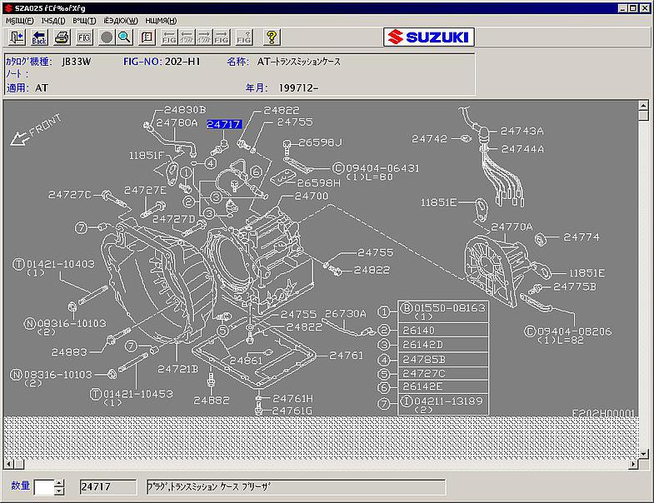This screenshot has width=654, height=503.
Task: Click part number 24761 oil pan label
Action: tap(346, 355)
